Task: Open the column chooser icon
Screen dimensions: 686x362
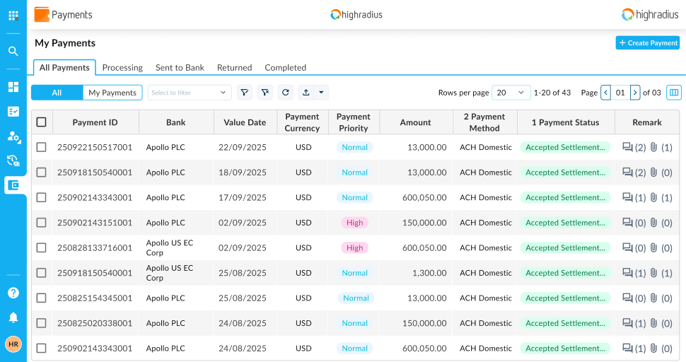Action: point(673,93)
